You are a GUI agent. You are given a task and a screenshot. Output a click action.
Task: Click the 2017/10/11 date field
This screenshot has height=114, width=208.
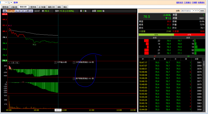(x=187, y=11)
